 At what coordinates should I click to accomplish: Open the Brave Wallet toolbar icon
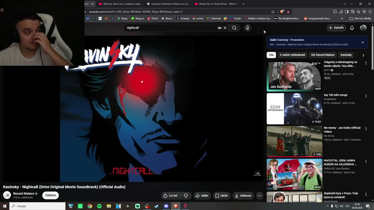pos(353,12)
